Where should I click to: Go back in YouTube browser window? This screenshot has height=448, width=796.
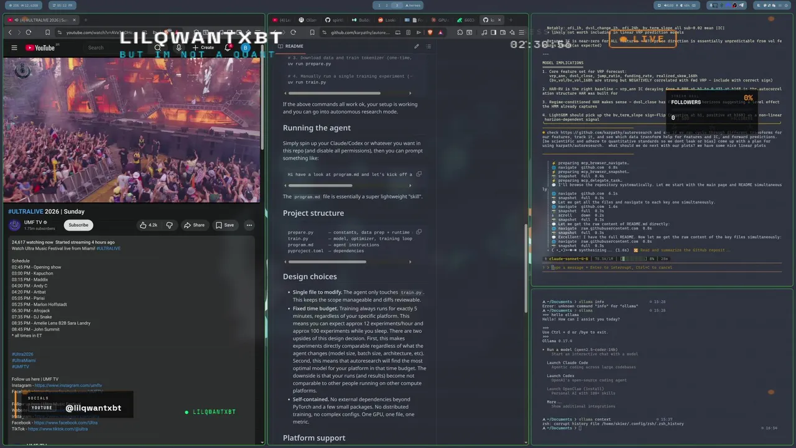pos(10,32)
